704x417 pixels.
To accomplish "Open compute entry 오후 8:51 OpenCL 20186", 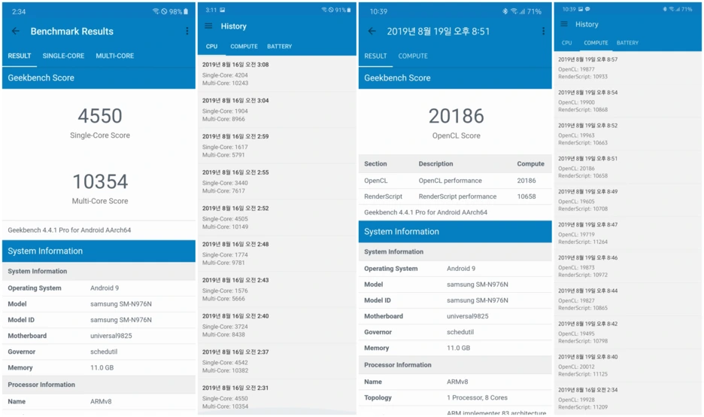I will 628,167.
